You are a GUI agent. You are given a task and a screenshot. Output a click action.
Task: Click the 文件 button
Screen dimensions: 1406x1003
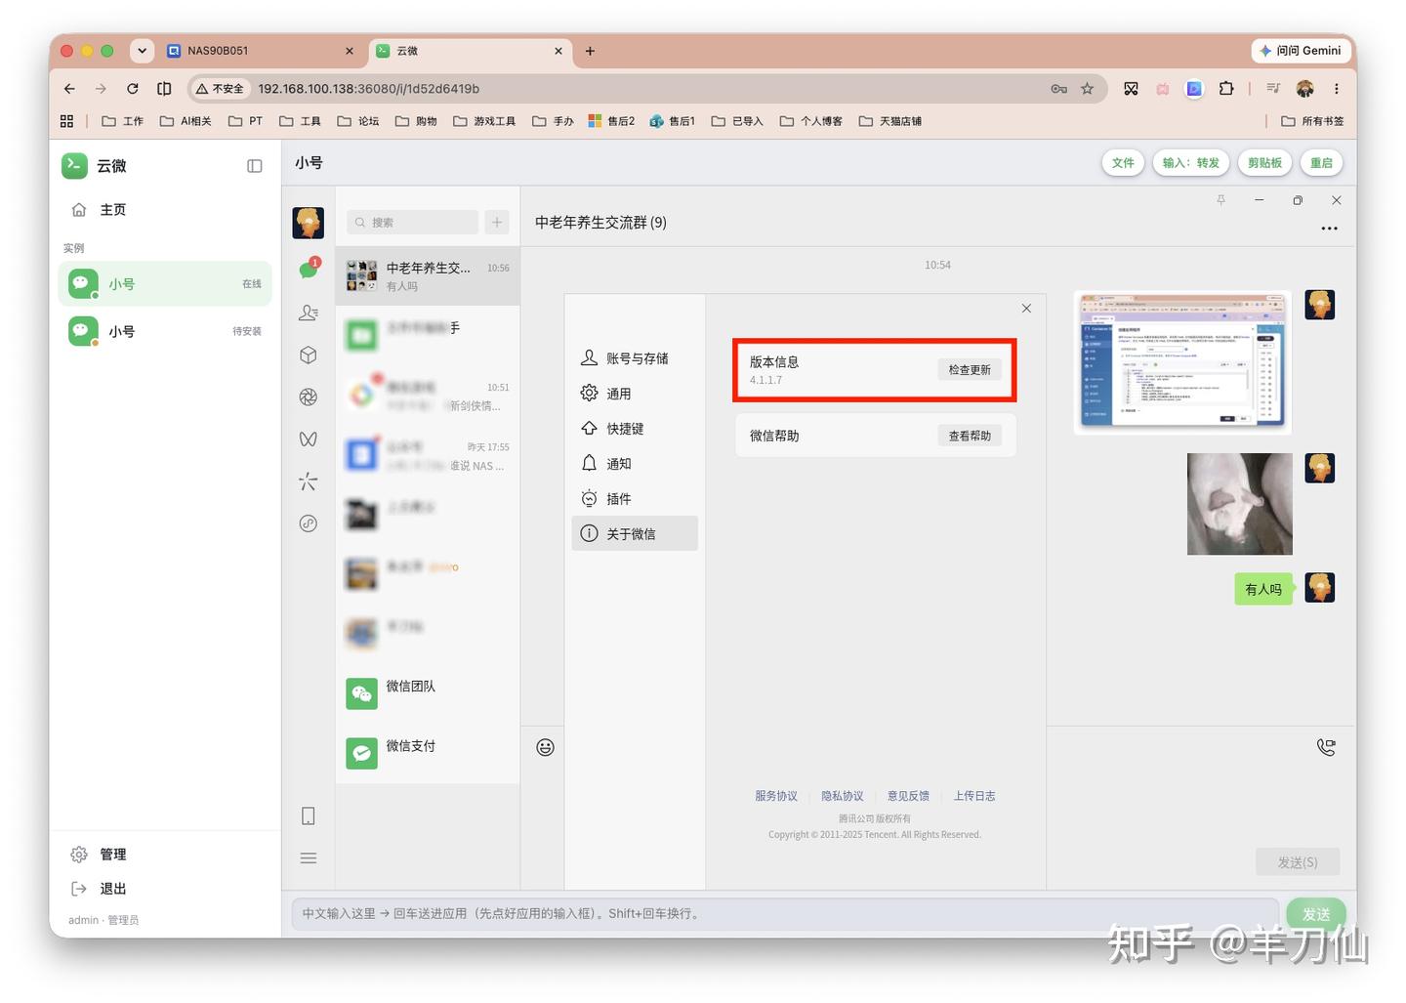1123,163
